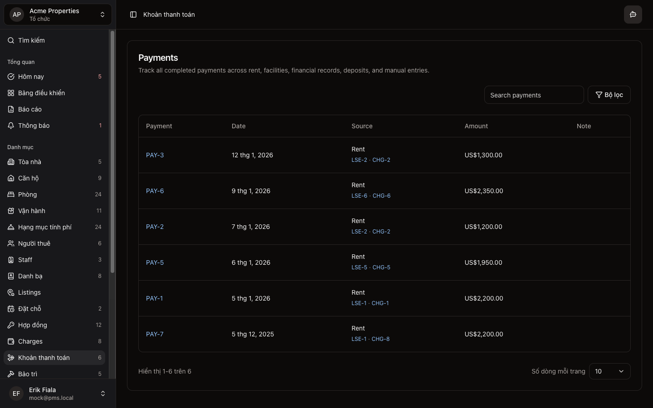The height and width of the screenshot is (408, 653).
Task: Open the chat assistant icon top right
Action: coord(633,15)
